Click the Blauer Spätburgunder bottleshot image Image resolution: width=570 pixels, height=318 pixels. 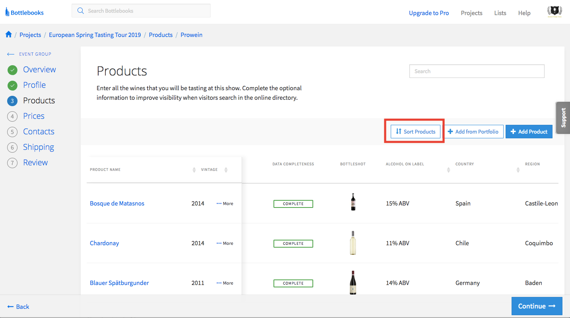[x=353, y=283]
